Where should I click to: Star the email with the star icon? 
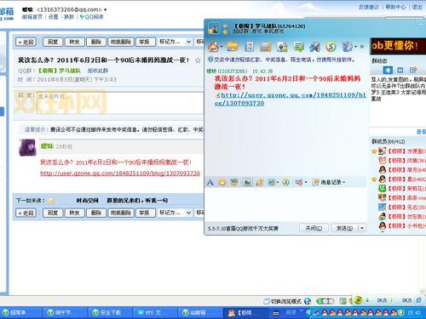[x=198, y=60]
